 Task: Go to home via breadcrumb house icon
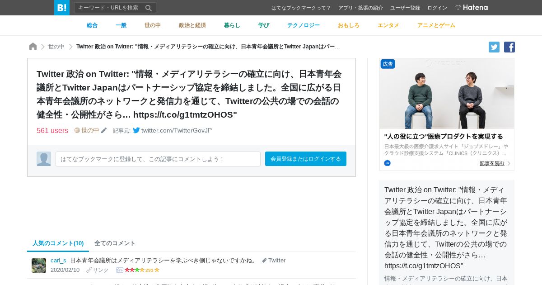33,47
